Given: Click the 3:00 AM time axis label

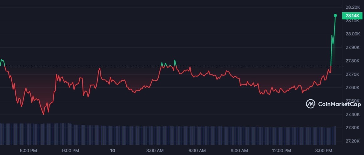Looking at the screenshot, I should pyautogui.click(x=155, y=151).
